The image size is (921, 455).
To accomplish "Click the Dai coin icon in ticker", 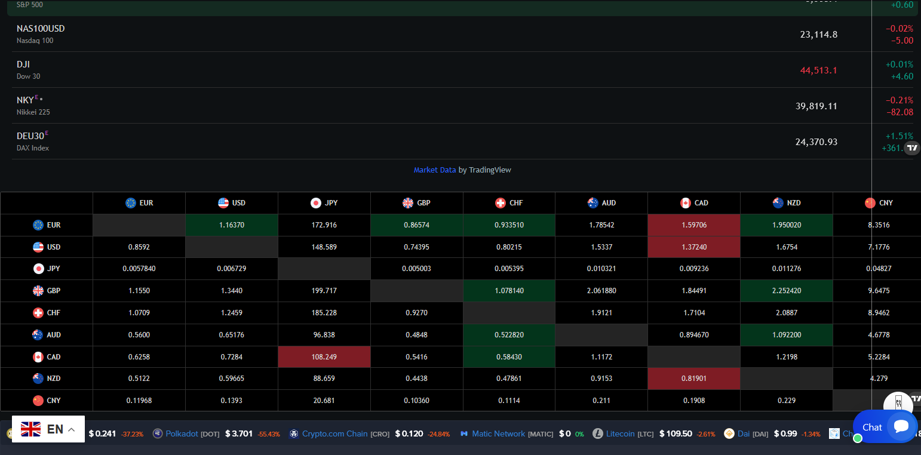I will click(x=729, y=434).
